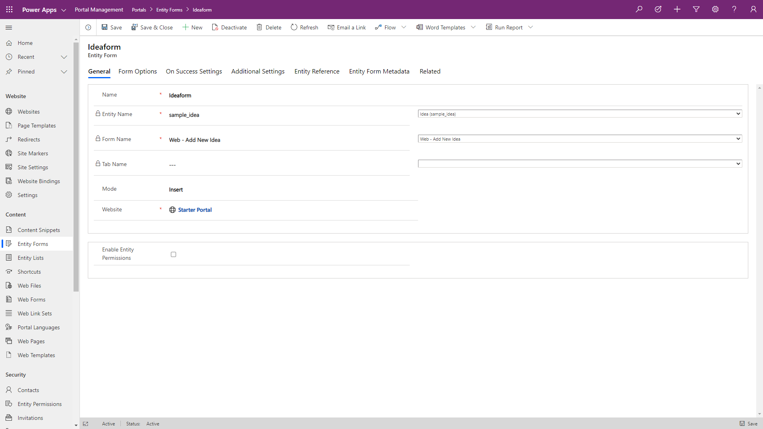The image size is (763, 429).
Task: Switch to Form Options tab
Action: (x=137, y=71)
